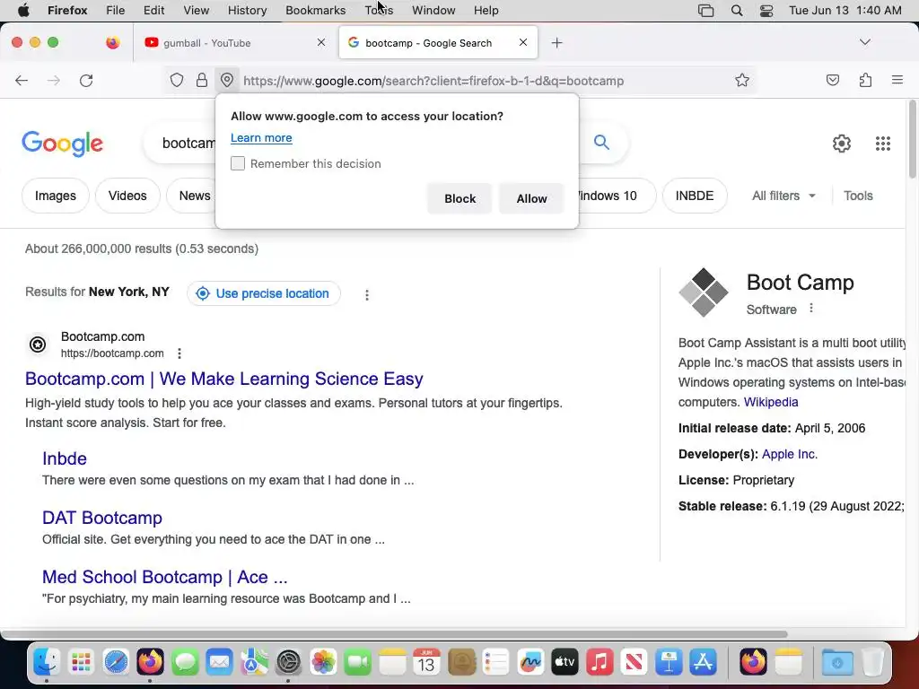
Task: Open Control Center in the menu bar
Action: 766,11
